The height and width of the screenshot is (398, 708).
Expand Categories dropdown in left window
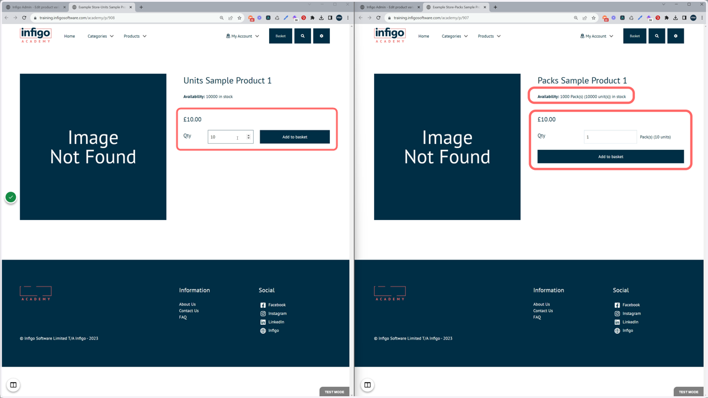[100, 36]
